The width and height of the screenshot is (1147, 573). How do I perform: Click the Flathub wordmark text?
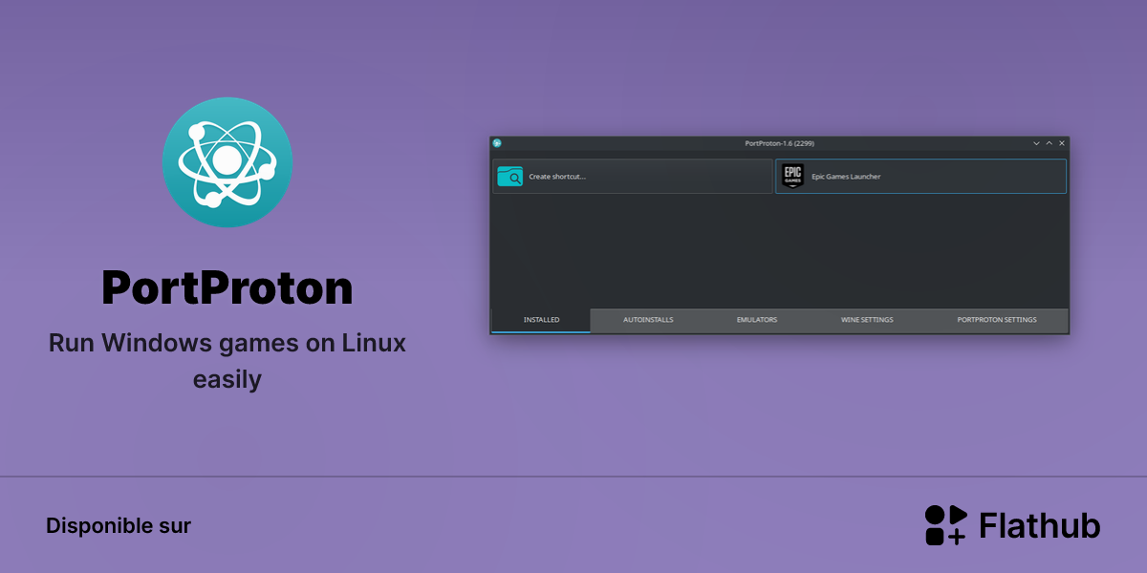[1040, 525]
